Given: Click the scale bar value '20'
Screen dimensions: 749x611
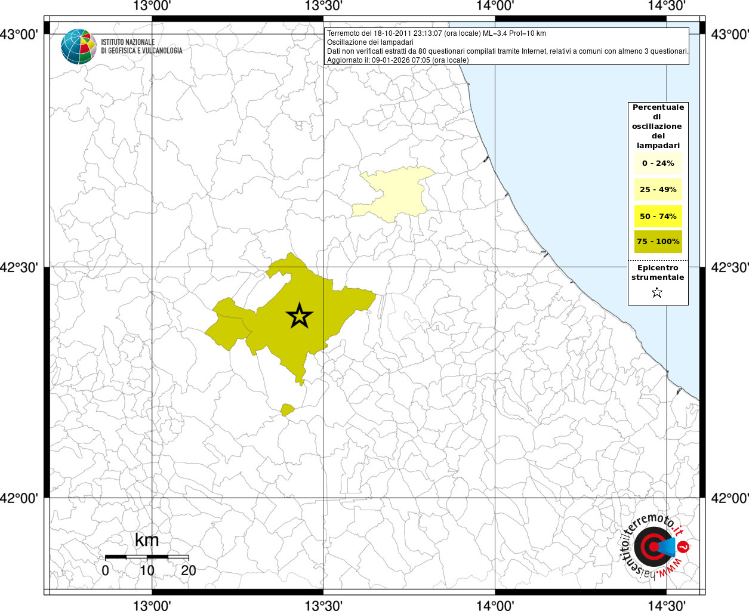Looking at the screenshot, I should coord(189,570).
